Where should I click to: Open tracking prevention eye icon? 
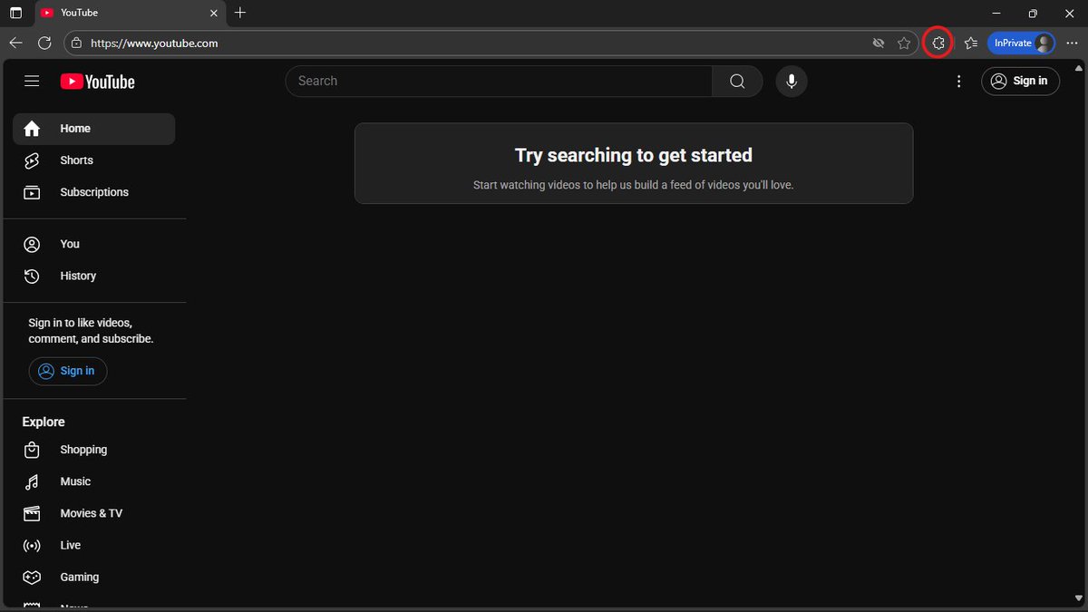[878, 43]
